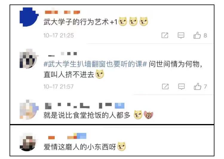Like the comment posted at 21:57
This screenshot has width=224, height=159.
click(197, 86)
